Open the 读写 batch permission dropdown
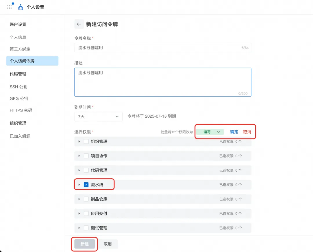Viewport: 313px width, 252px height. click(210, 132)
